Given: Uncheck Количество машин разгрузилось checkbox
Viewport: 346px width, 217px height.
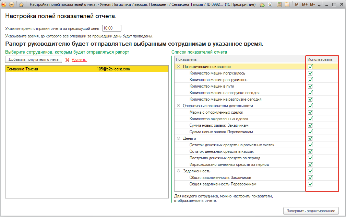Looking at the screenshot, I should tap(310, 80).
